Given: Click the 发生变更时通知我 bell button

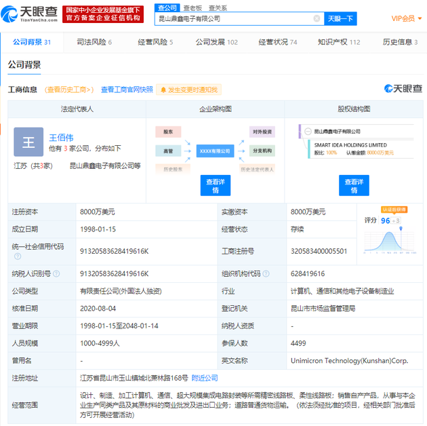Looking at the screenshot, I should pyautogui.click(x=189, y=90).
